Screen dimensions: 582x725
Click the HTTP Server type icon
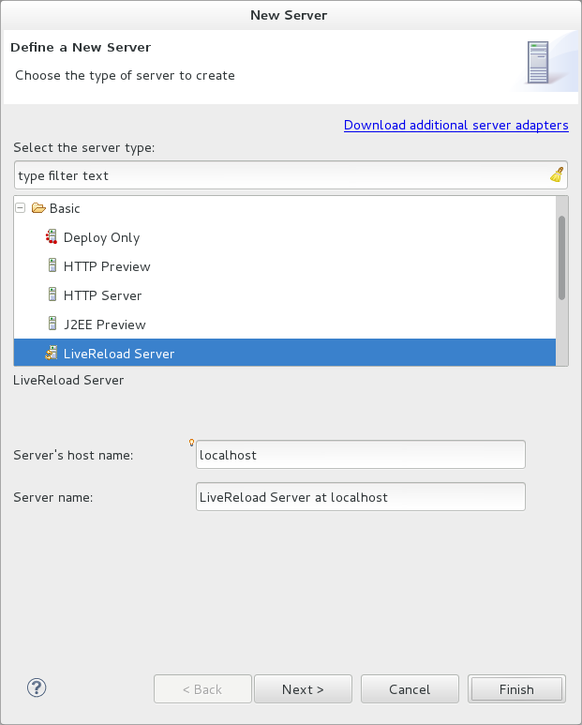pos(52,295)
